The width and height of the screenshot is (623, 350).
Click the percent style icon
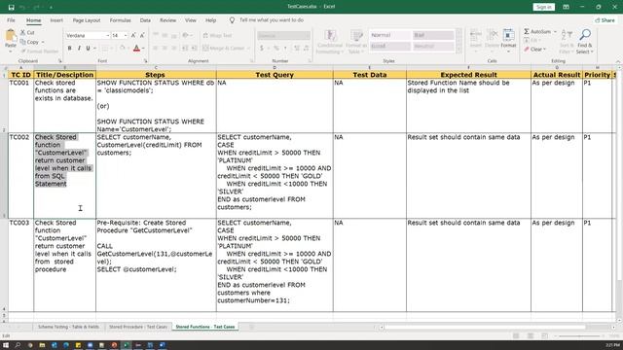coord(276,48)
